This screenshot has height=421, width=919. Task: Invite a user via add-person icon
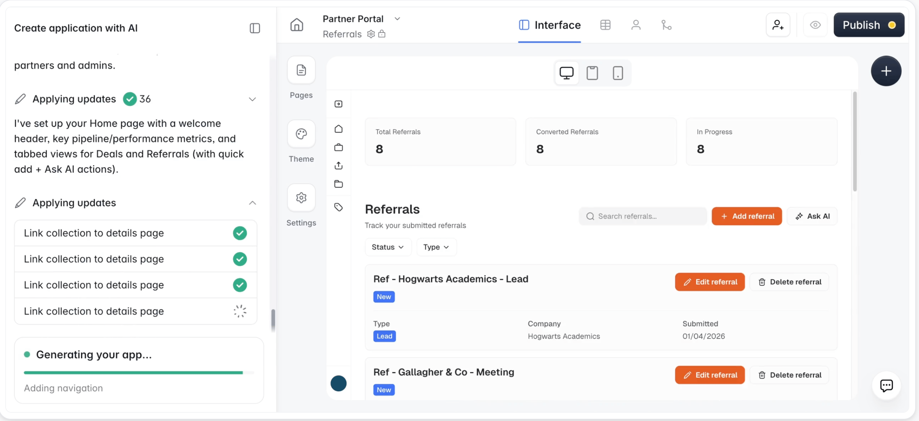[778, 25]
